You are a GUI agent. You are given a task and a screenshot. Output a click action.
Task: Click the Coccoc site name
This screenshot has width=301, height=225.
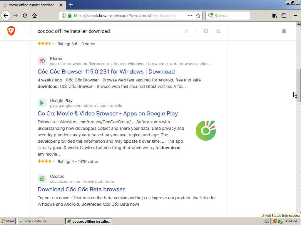coord(57,176)
